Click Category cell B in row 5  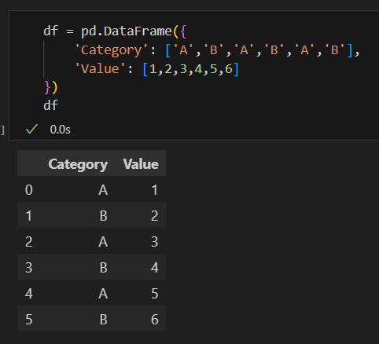(104, 320)
